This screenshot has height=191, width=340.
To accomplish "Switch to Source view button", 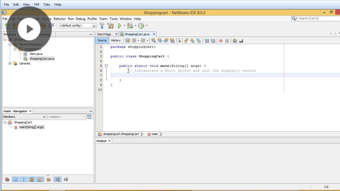I will tap(102, 40).
